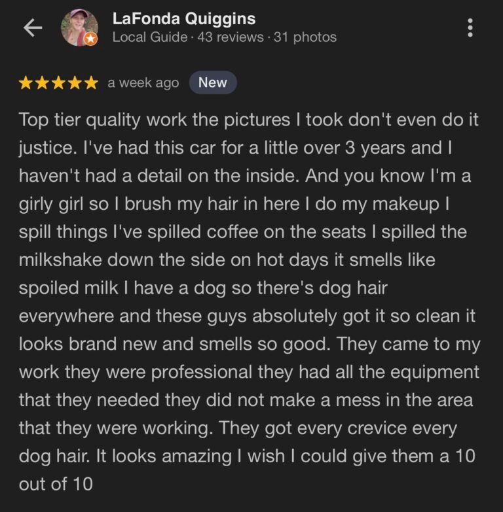Image resolution: width=503 pixels, height=512 pixels.
Task: Tap the orange Local Guide star badge
Action: (x=90, y=39)
